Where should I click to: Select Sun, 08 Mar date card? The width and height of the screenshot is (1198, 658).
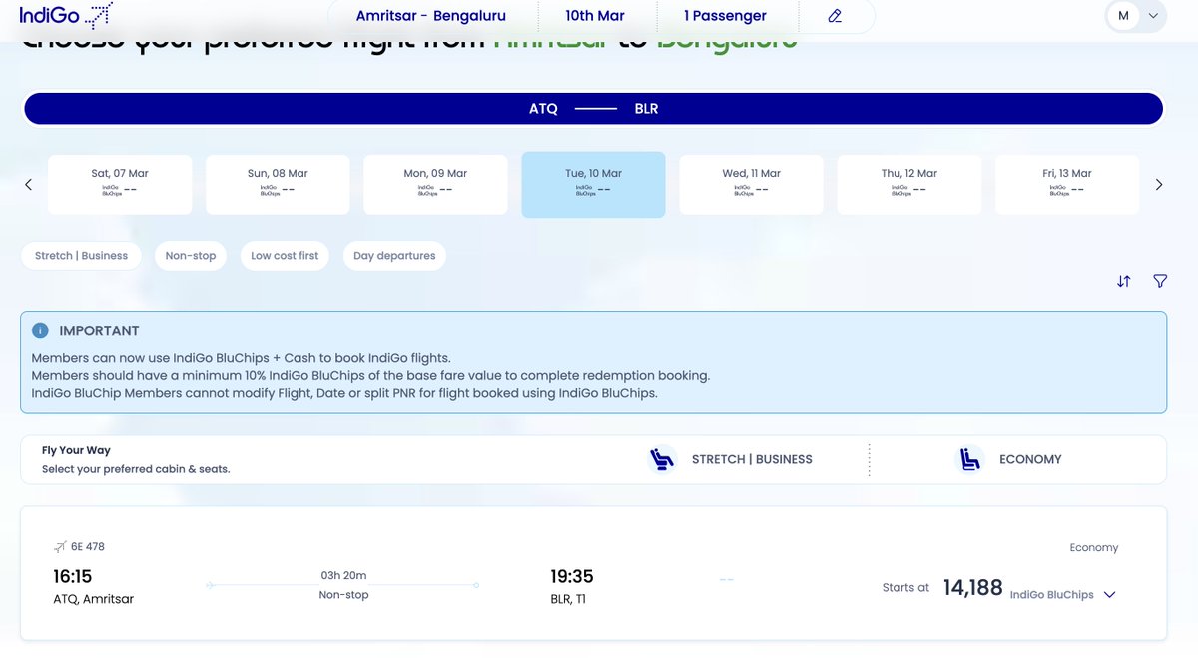pyautogui.click(x=278, y=184)
